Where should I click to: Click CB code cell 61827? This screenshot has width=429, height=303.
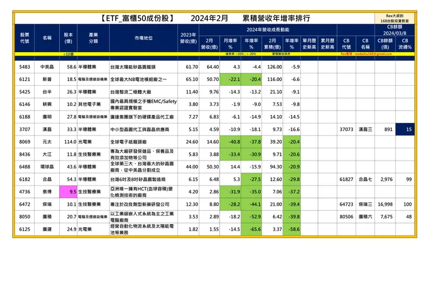coord(346,180)
